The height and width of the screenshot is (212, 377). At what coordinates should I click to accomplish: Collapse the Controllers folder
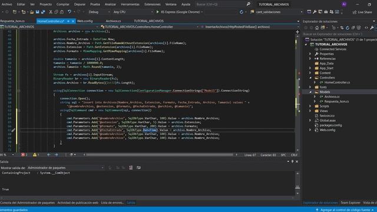coord(310,78)
